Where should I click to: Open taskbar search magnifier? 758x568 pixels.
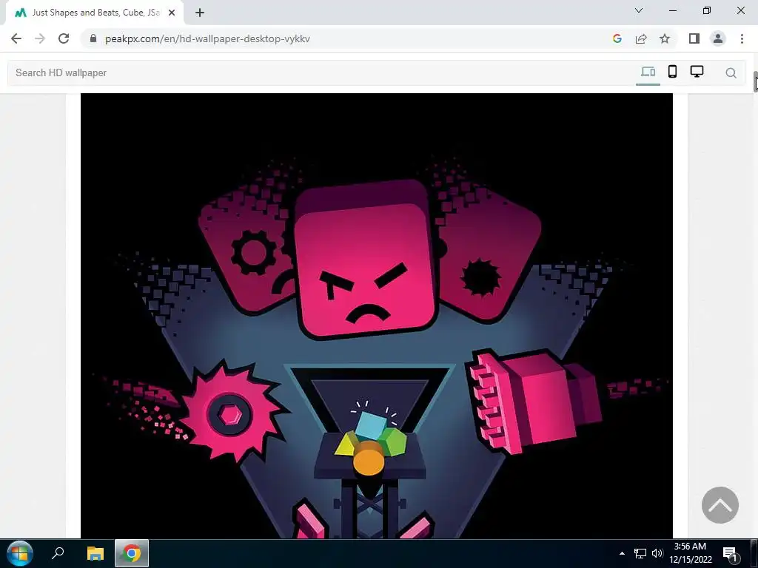pos(58,553)
